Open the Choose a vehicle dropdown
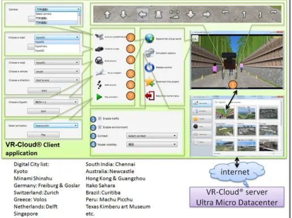Screen dimensions: 292x218 click(x=57, y=72)
